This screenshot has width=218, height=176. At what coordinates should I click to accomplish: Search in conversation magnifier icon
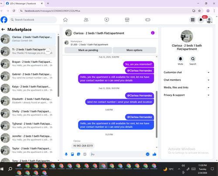pyautogui.click(x=193, y=59)
